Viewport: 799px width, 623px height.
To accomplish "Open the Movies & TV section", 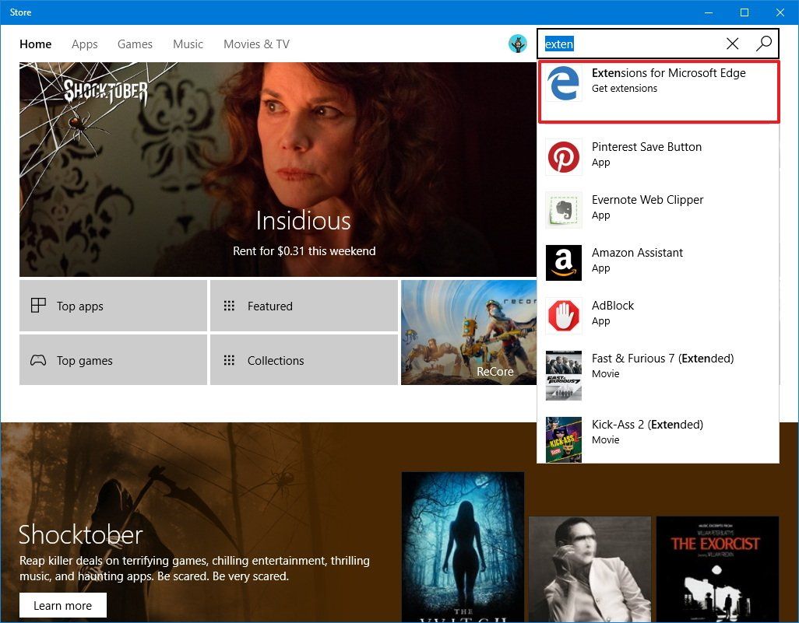I will click(256, 44).
